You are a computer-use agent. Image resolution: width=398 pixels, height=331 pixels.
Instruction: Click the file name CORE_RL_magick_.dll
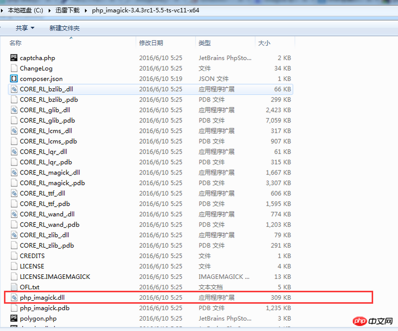50,172
